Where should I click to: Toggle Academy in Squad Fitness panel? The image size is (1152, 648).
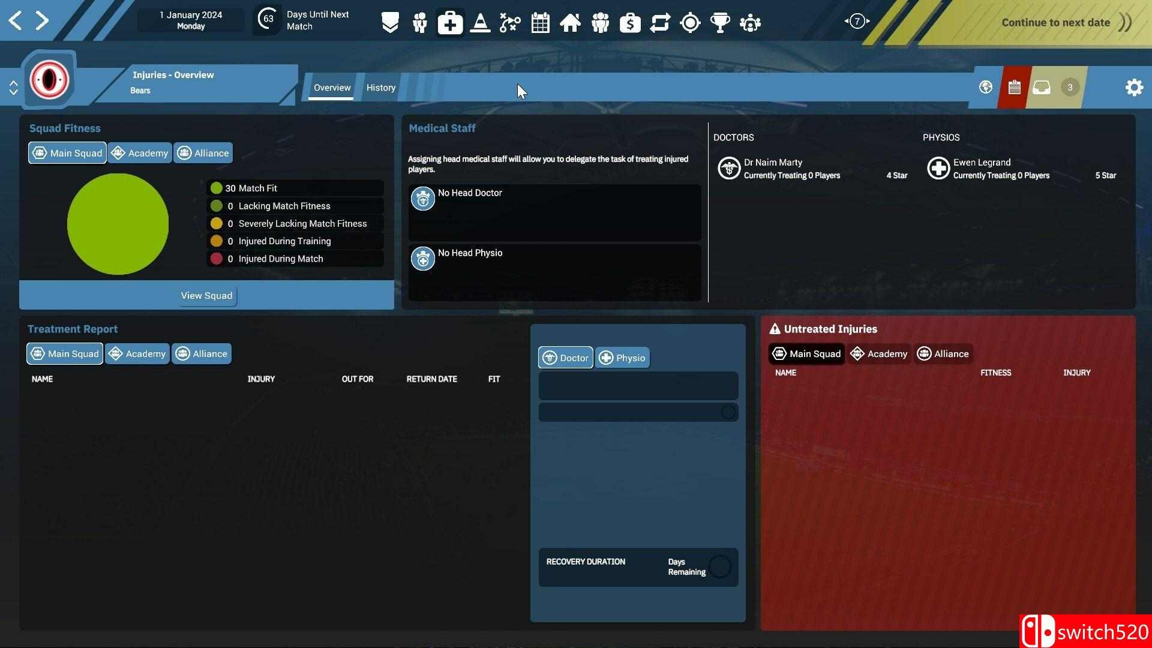click(140, 153)
